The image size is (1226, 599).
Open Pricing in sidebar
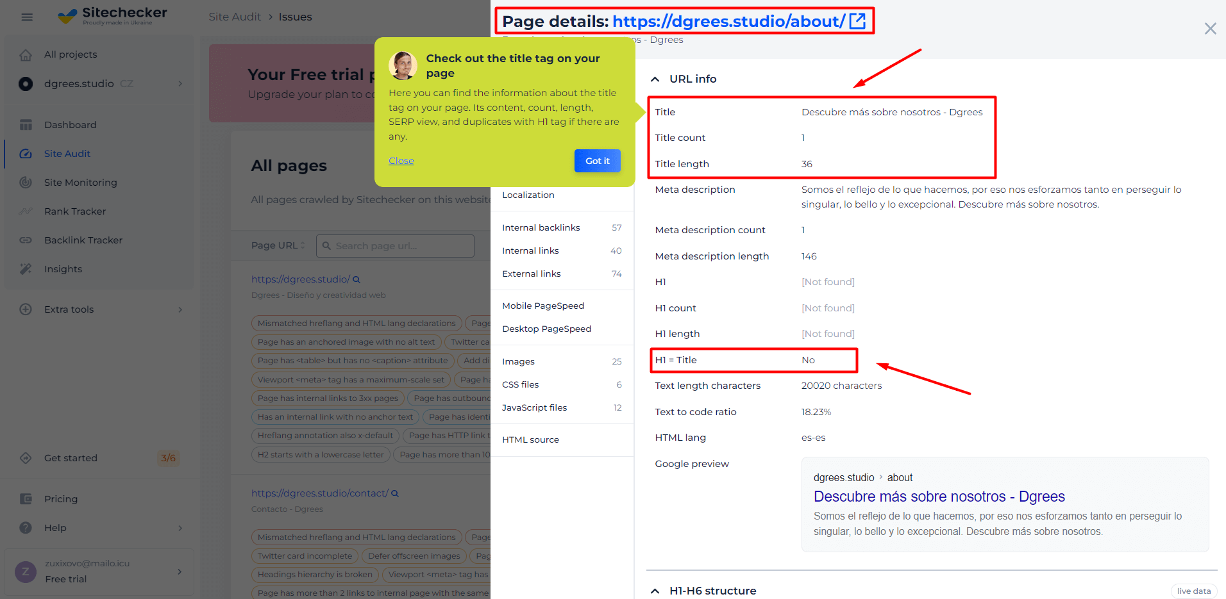61,499
